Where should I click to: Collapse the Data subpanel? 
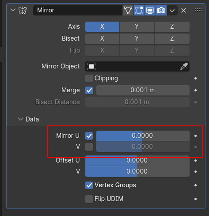[x=20, y=119]
